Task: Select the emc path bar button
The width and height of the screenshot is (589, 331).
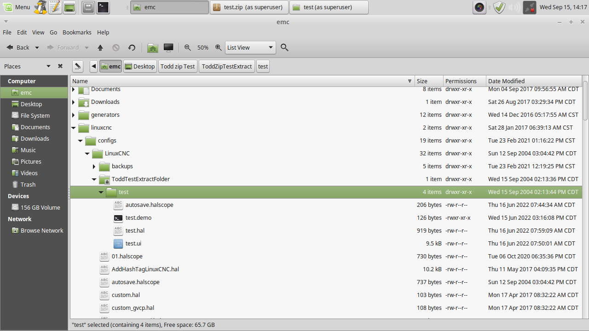Action: [x=110, y=66]
